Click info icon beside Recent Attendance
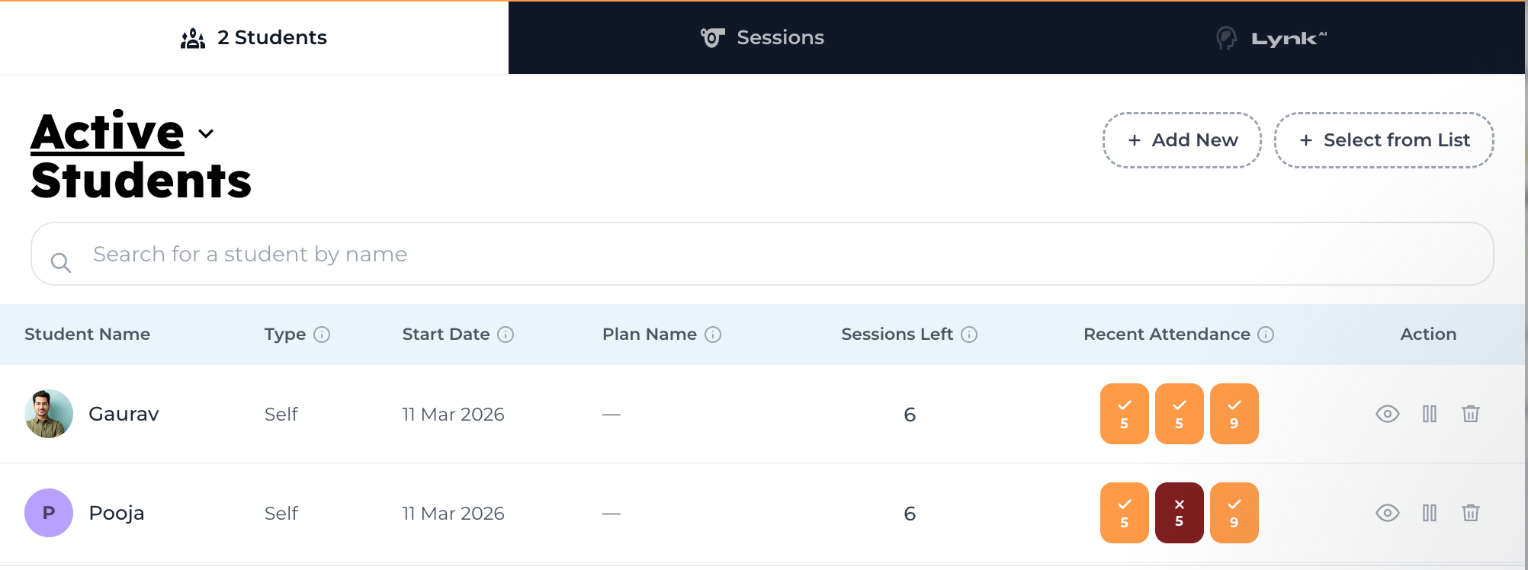 point(1266,335)
